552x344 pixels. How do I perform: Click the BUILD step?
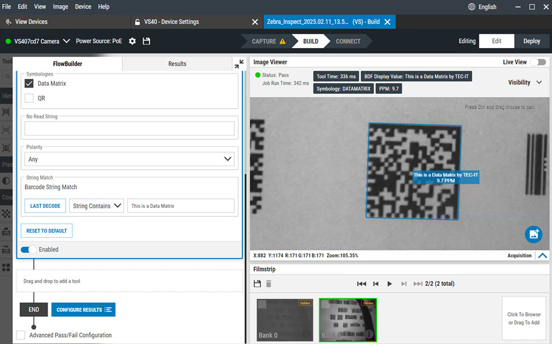click(x=310, y=41)
